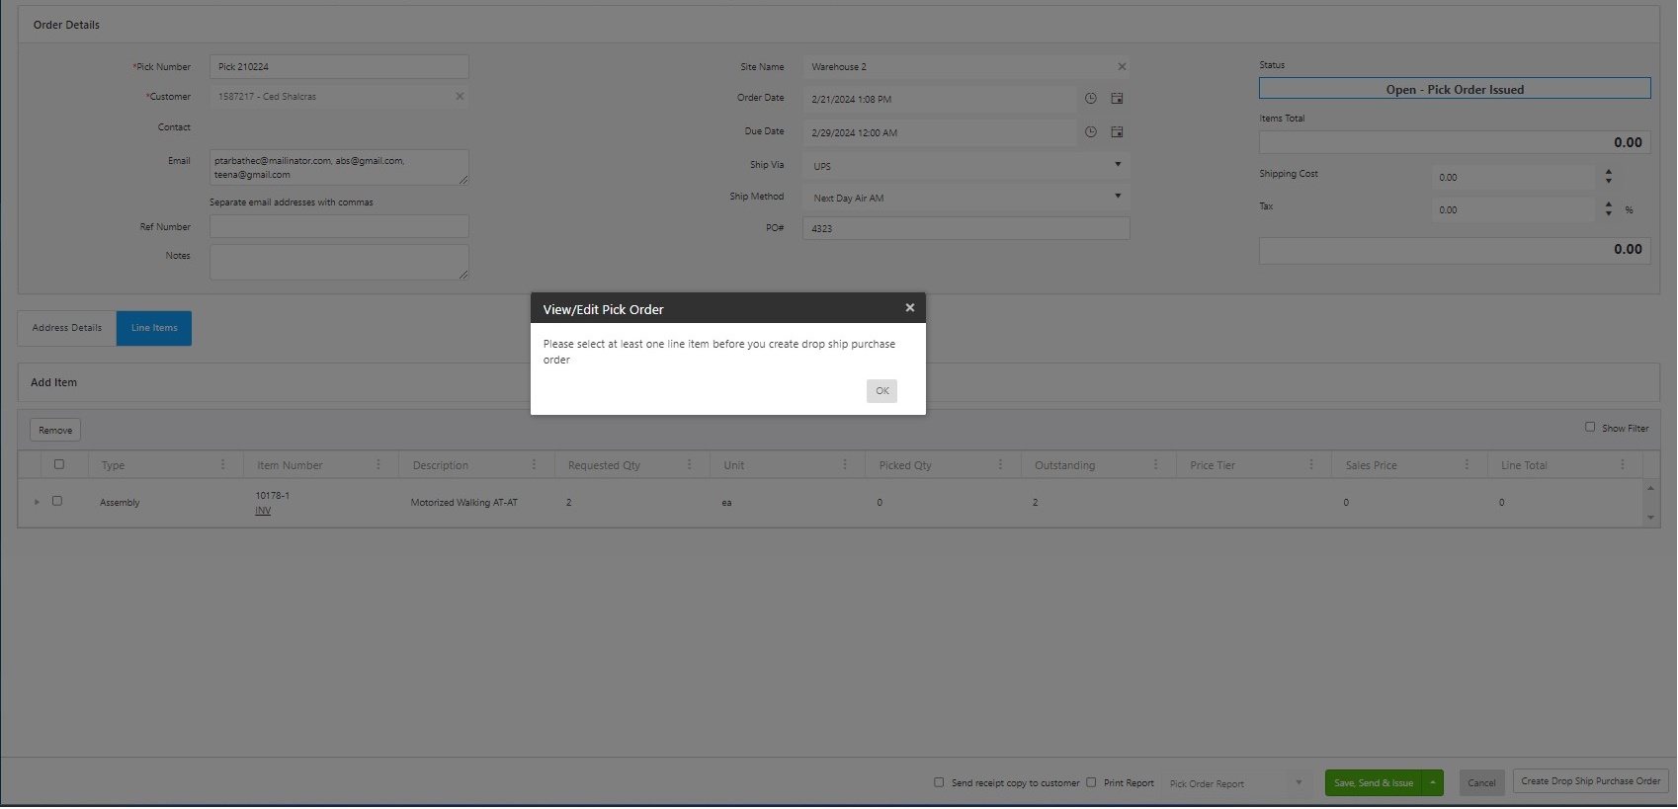The image size is (1678, 809).
Task: Close the View/Edit Pick Order dialog
Action: [x=909, y=308]
